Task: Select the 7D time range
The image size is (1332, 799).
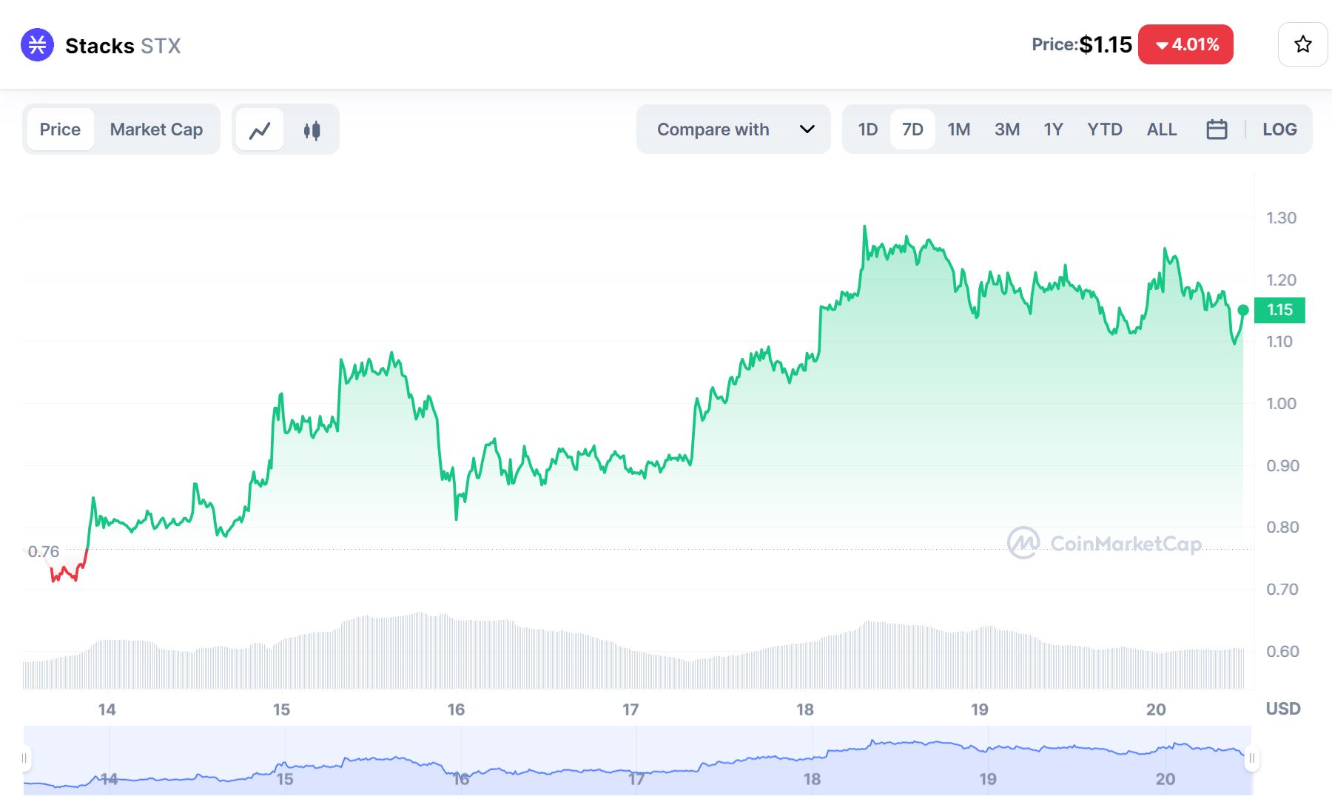Action: [912, 129]
